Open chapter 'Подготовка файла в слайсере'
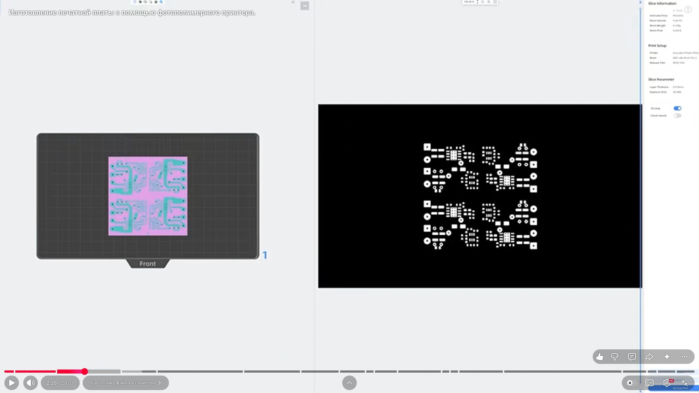 tap(125, 383)
